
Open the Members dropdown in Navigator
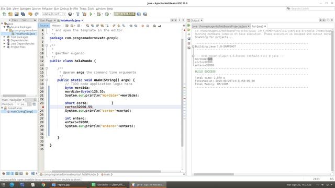10,104
